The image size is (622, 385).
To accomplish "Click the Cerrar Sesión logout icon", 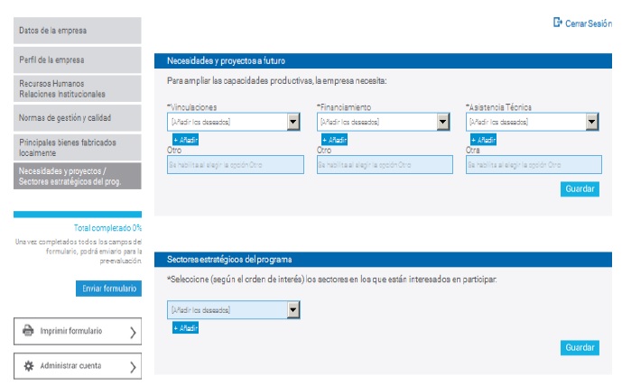I will pyautogui.click(x=558, y=23).
